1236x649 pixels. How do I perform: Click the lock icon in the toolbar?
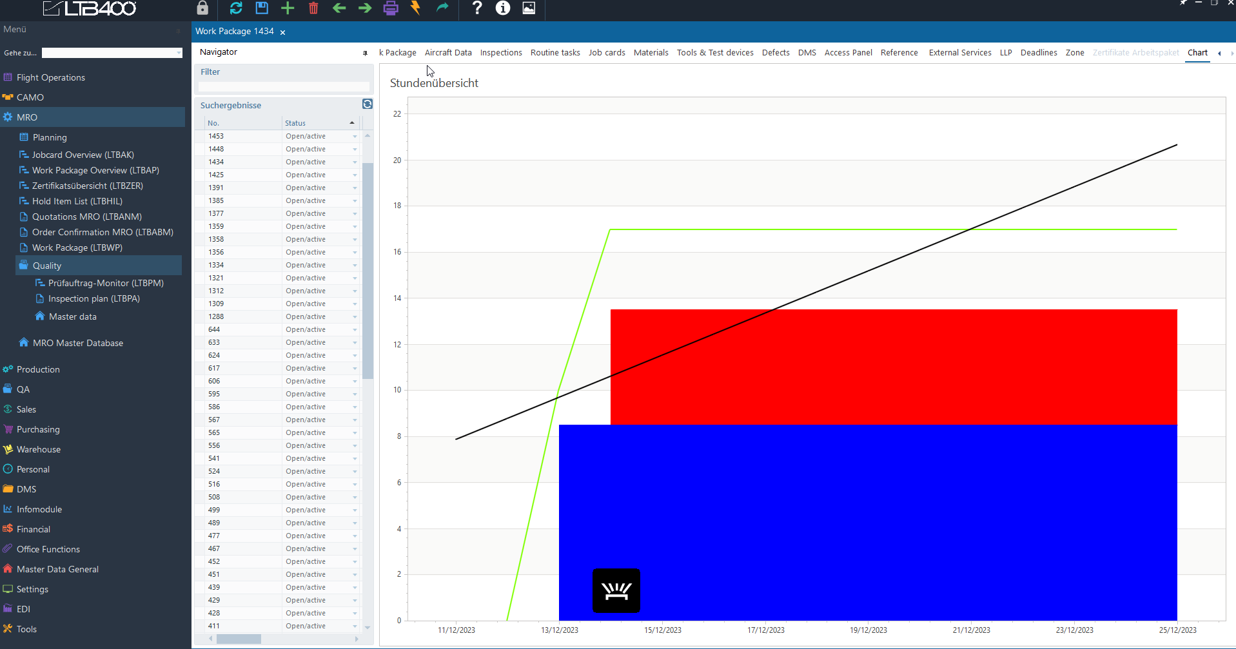tap(202, 8)
